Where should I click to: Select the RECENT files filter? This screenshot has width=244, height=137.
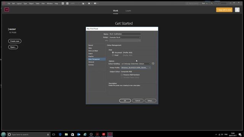(13, 29)
